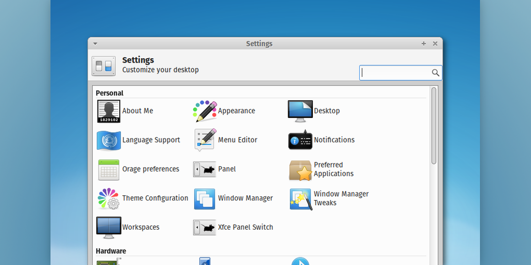Click the Language Support label
531x265 pixels.
pyautogui.click(x=151, y=140)
